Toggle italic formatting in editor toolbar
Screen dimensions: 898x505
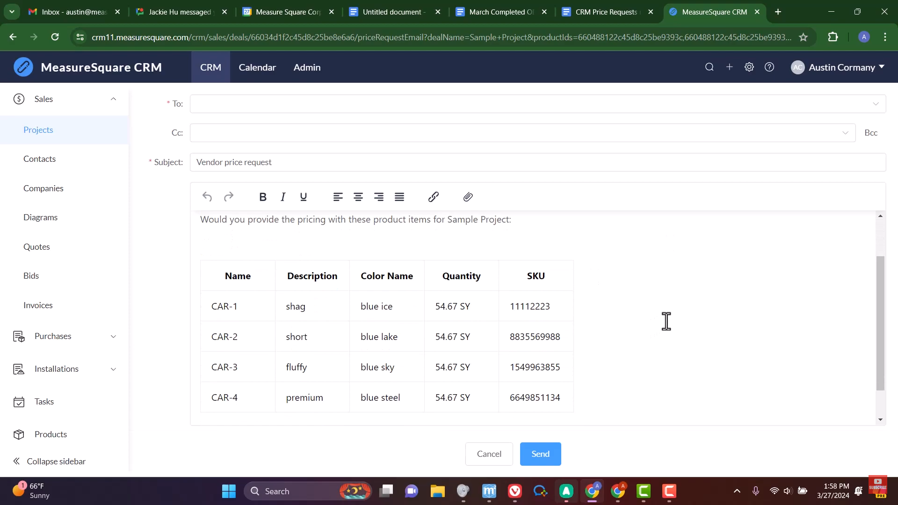click(283, 197)
